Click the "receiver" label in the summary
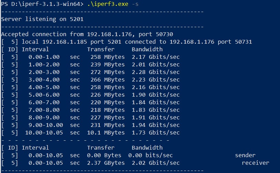The image size is (280, 173). tap(255, 163)
